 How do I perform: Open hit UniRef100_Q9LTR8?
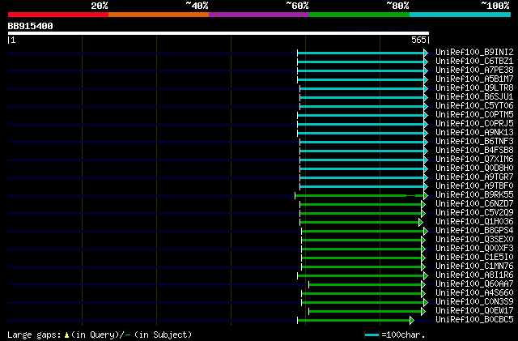474,88
